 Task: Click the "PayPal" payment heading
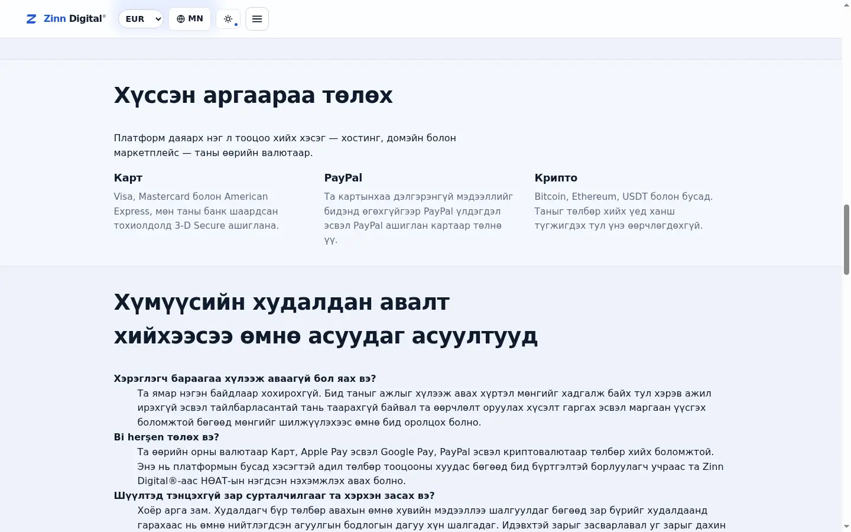[x=343, y=178]
